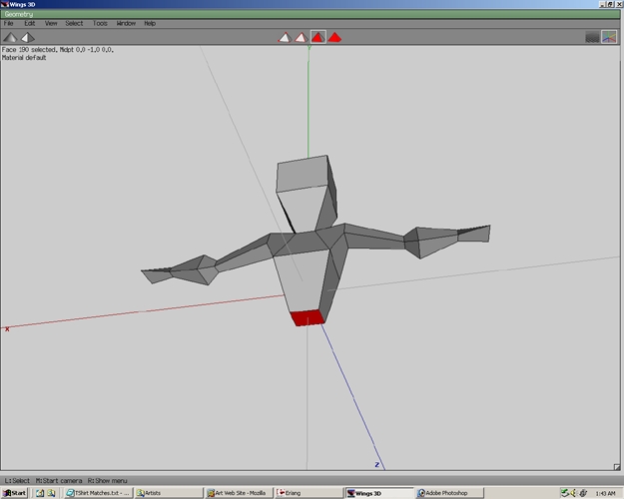
Task: Click the Z axis label
Action: [376, 465]
